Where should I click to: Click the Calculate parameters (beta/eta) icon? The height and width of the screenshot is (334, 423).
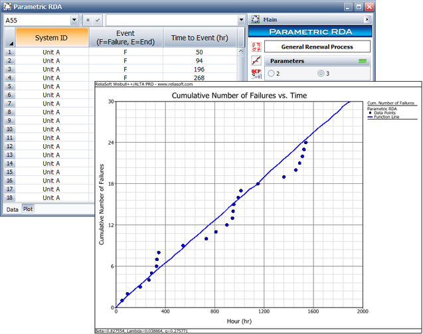pyautogui.click(x=256, y=46)
